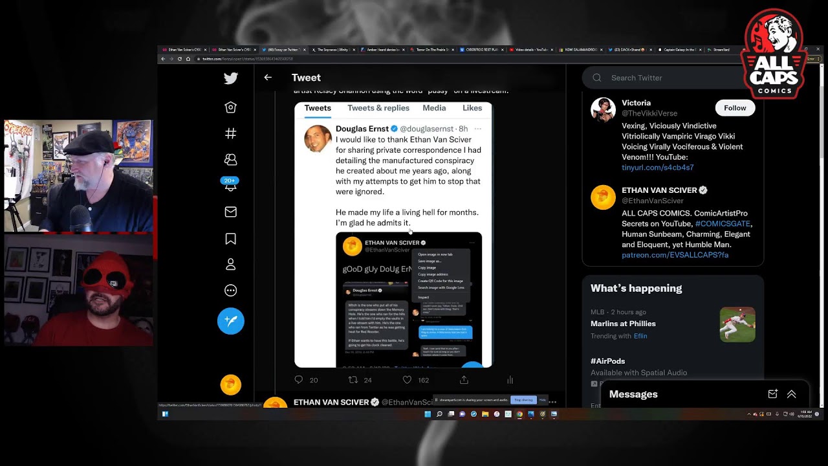The image size is (828, 466).
Task: Click the Windows Start taskbar icon
Action: click(x=428, y=414)
